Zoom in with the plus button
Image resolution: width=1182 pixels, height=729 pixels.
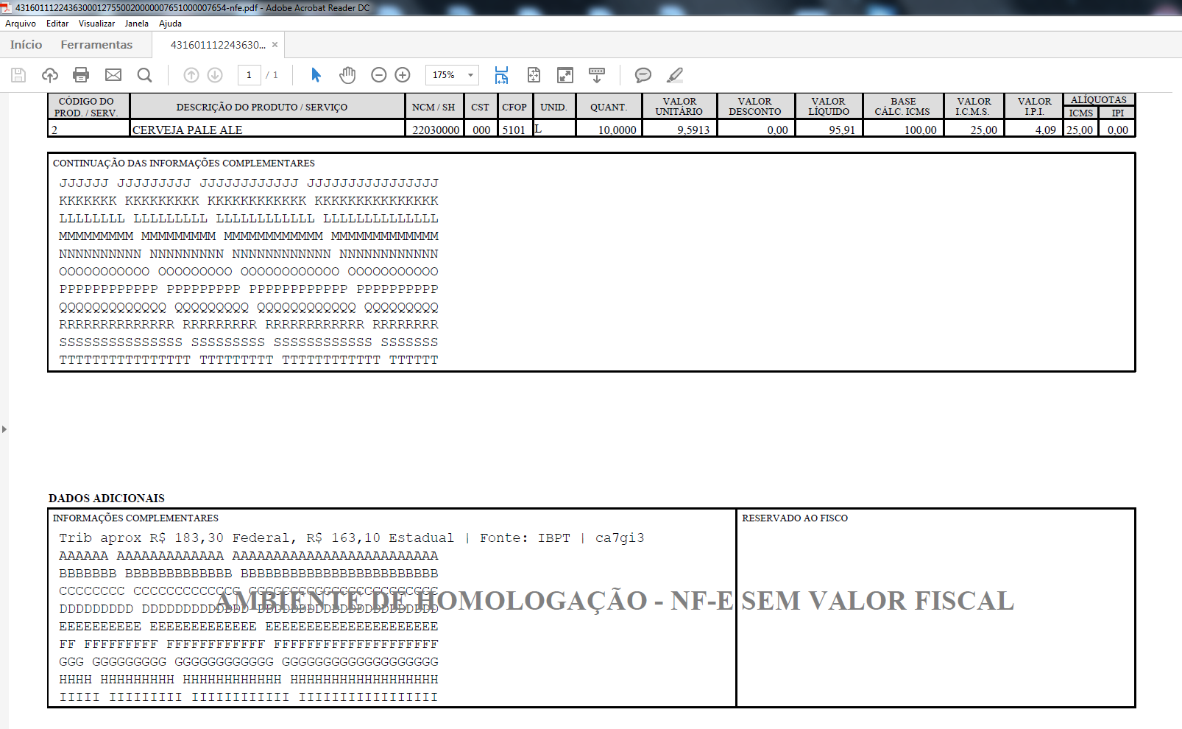(x=403, y=75)
